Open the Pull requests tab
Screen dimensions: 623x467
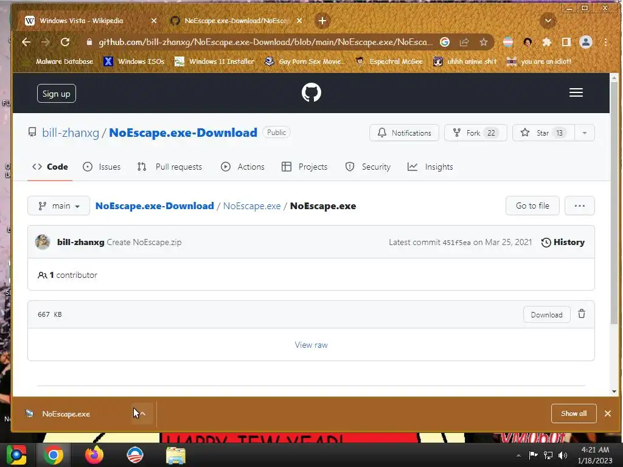(170, 167)
